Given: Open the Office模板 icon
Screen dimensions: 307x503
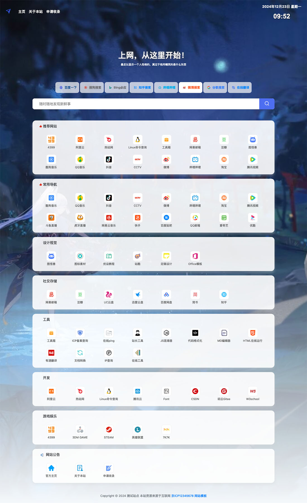Looking at the screenshot, I should (x=195, y=256).
